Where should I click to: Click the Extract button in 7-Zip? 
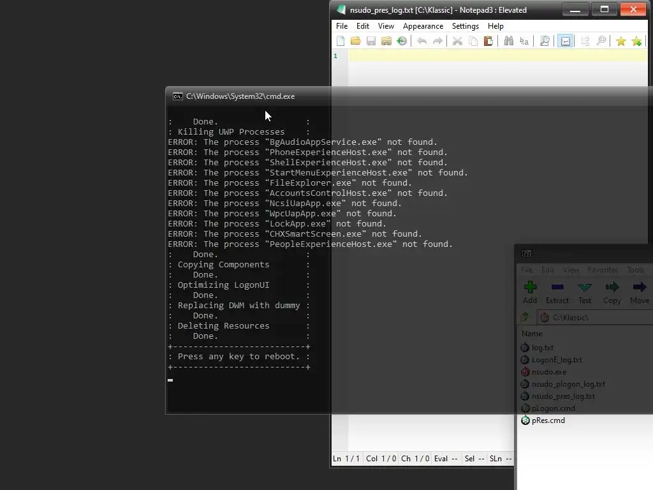[557, 292]
